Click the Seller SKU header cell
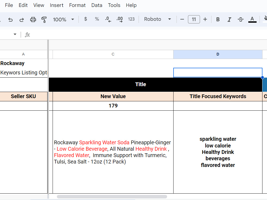The height and width of the screenshot is (200, 267). click(23, 97)
